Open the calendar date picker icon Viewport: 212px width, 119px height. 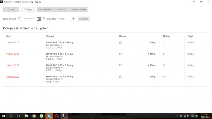[39, 19]
